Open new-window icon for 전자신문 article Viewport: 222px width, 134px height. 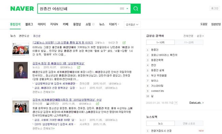click(97, 104)
